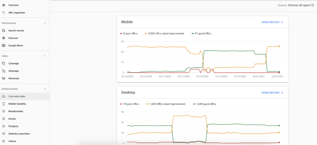Click the 18/10/2020 date label on Mobile chart
Image resolution: width=317 pixels, height=145 pixels.
[x=127, y=77]
